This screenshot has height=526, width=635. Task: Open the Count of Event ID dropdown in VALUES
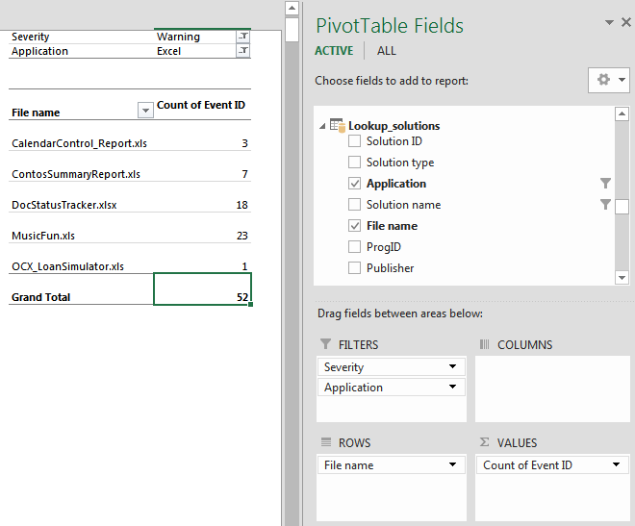616,464
